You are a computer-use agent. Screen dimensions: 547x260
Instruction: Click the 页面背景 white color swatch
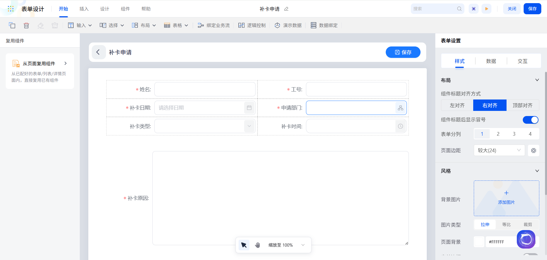click(x=479, y=242)
